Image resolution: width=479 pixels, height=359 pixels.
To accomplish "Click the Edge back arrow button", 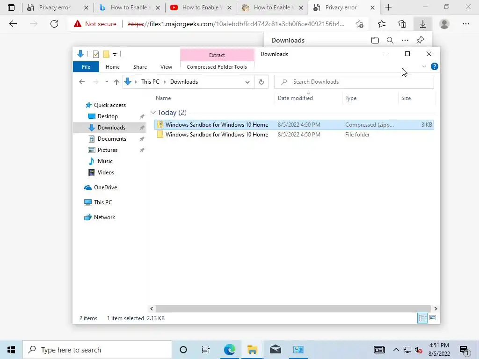I will (x=13, y=24).
